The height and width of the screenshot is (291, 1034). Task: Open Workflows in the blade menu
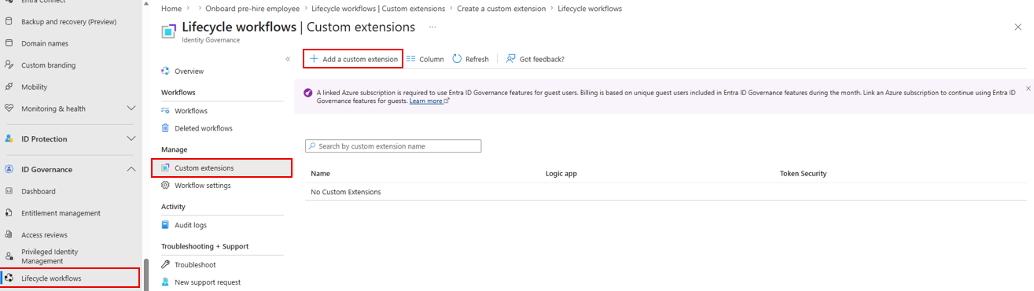191,111
